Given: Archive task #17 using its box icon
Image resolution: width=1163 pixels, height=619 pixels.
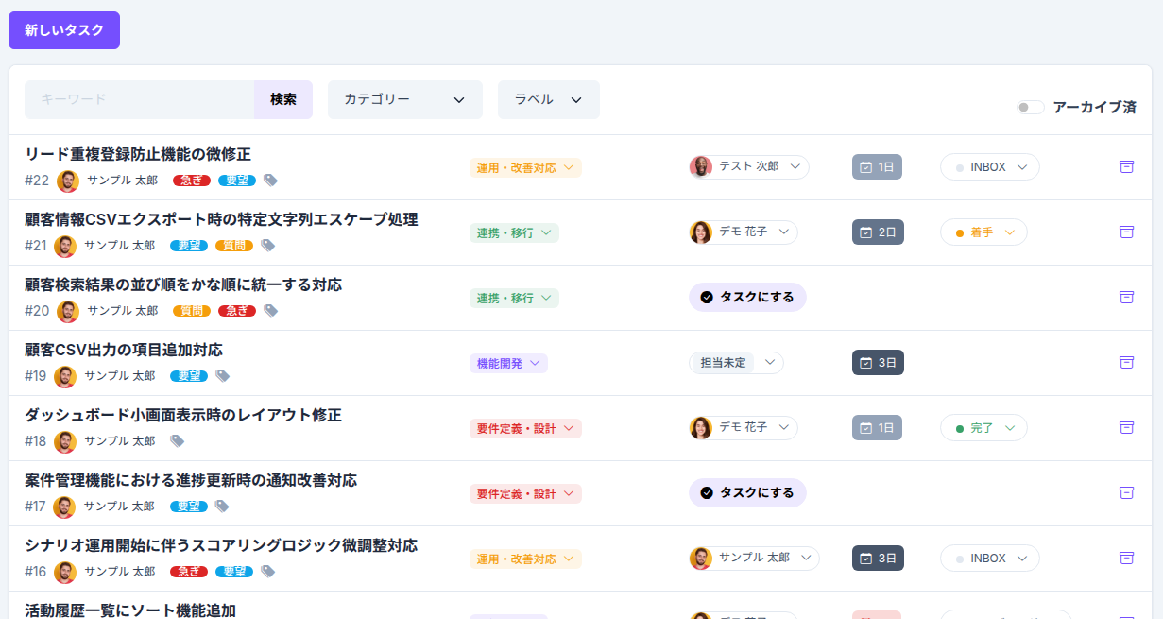Looking at the screenshot, I should [1126, 492].
